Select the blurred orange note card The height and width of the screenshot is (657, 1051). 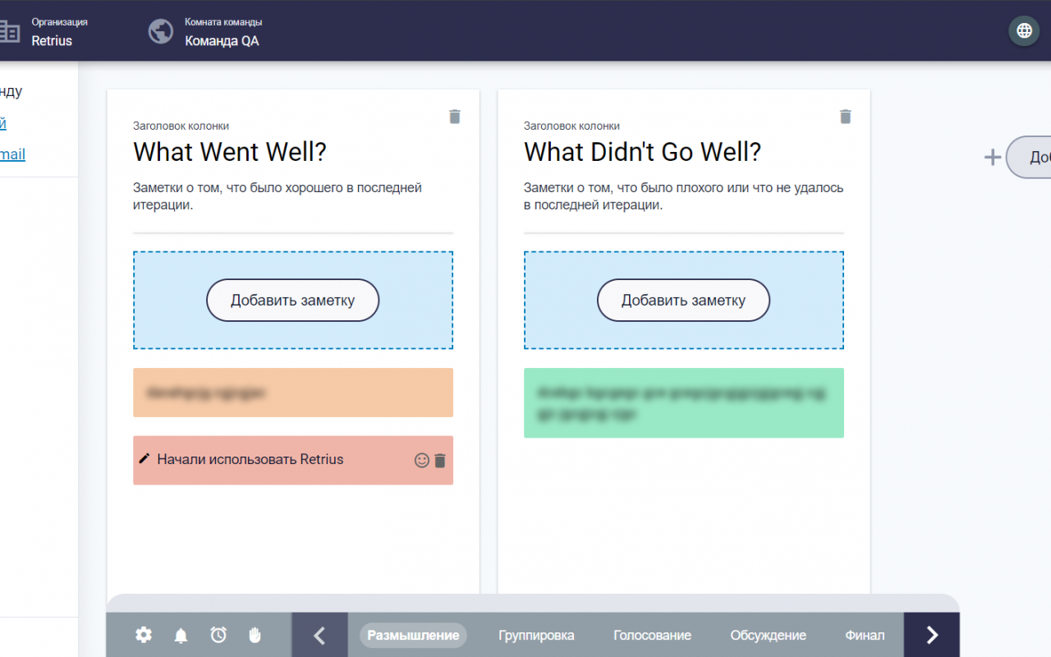click(x=293, y=393)
